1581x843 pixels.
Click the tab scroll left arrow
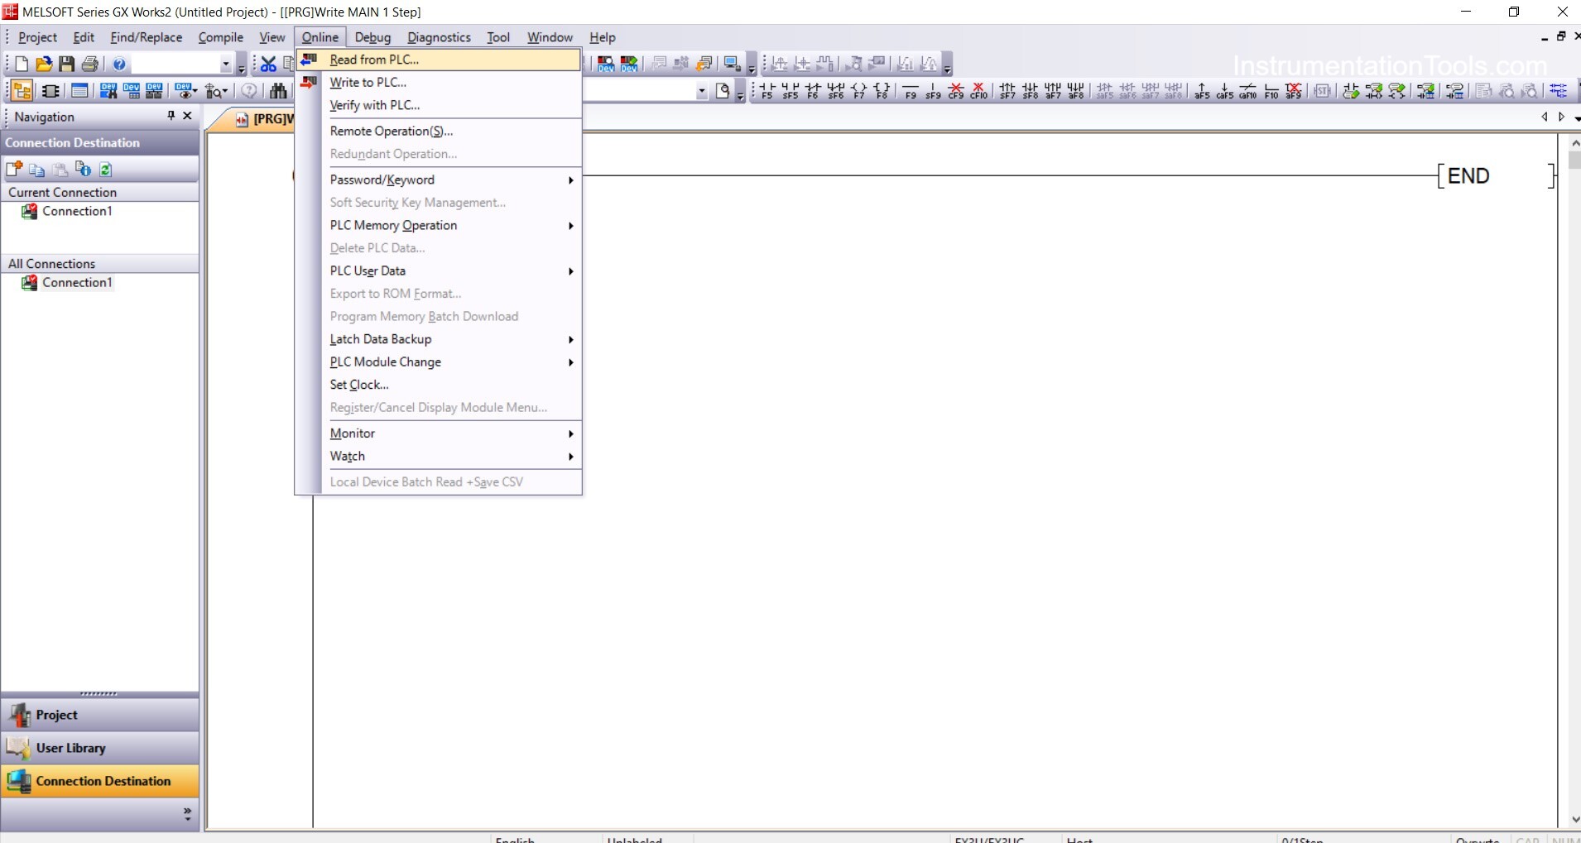1545,117
